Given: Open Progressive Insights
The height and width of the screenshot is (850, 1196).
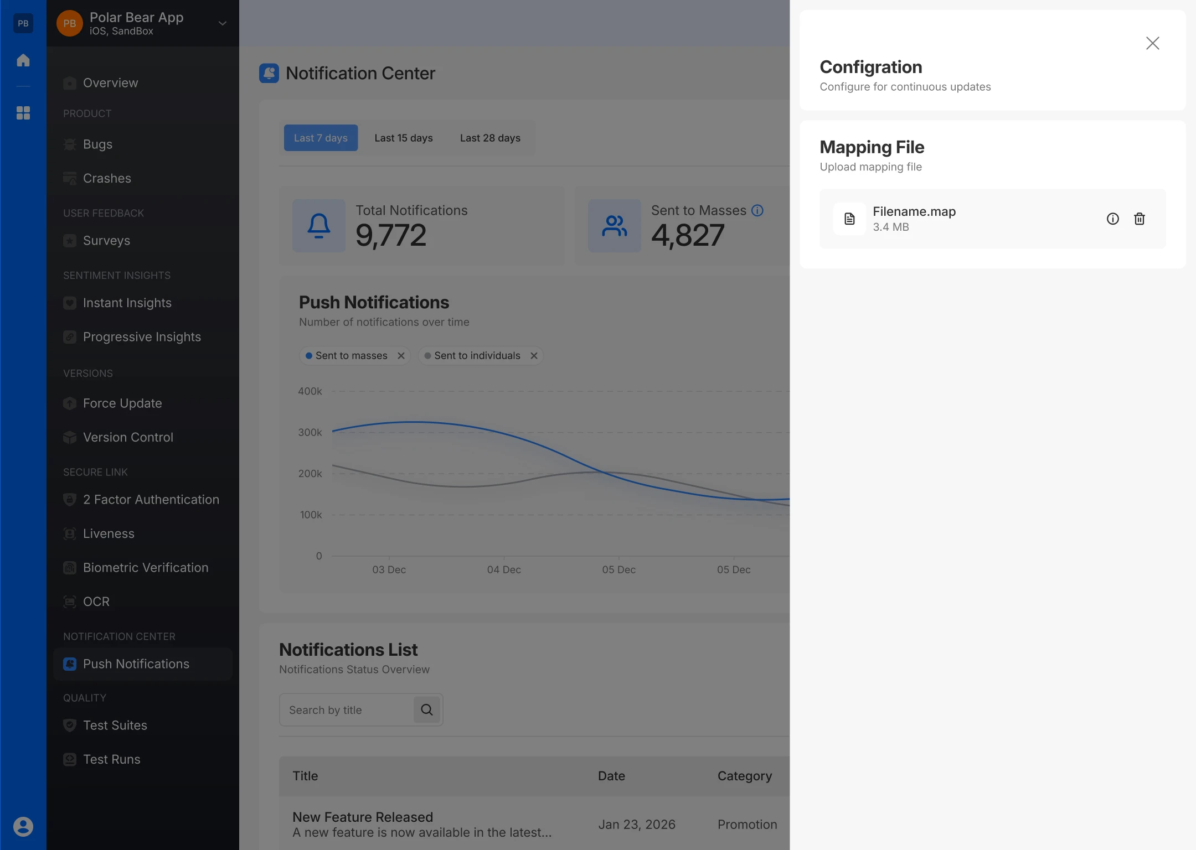Looking at the screenshot, I should tap(143, 337).
